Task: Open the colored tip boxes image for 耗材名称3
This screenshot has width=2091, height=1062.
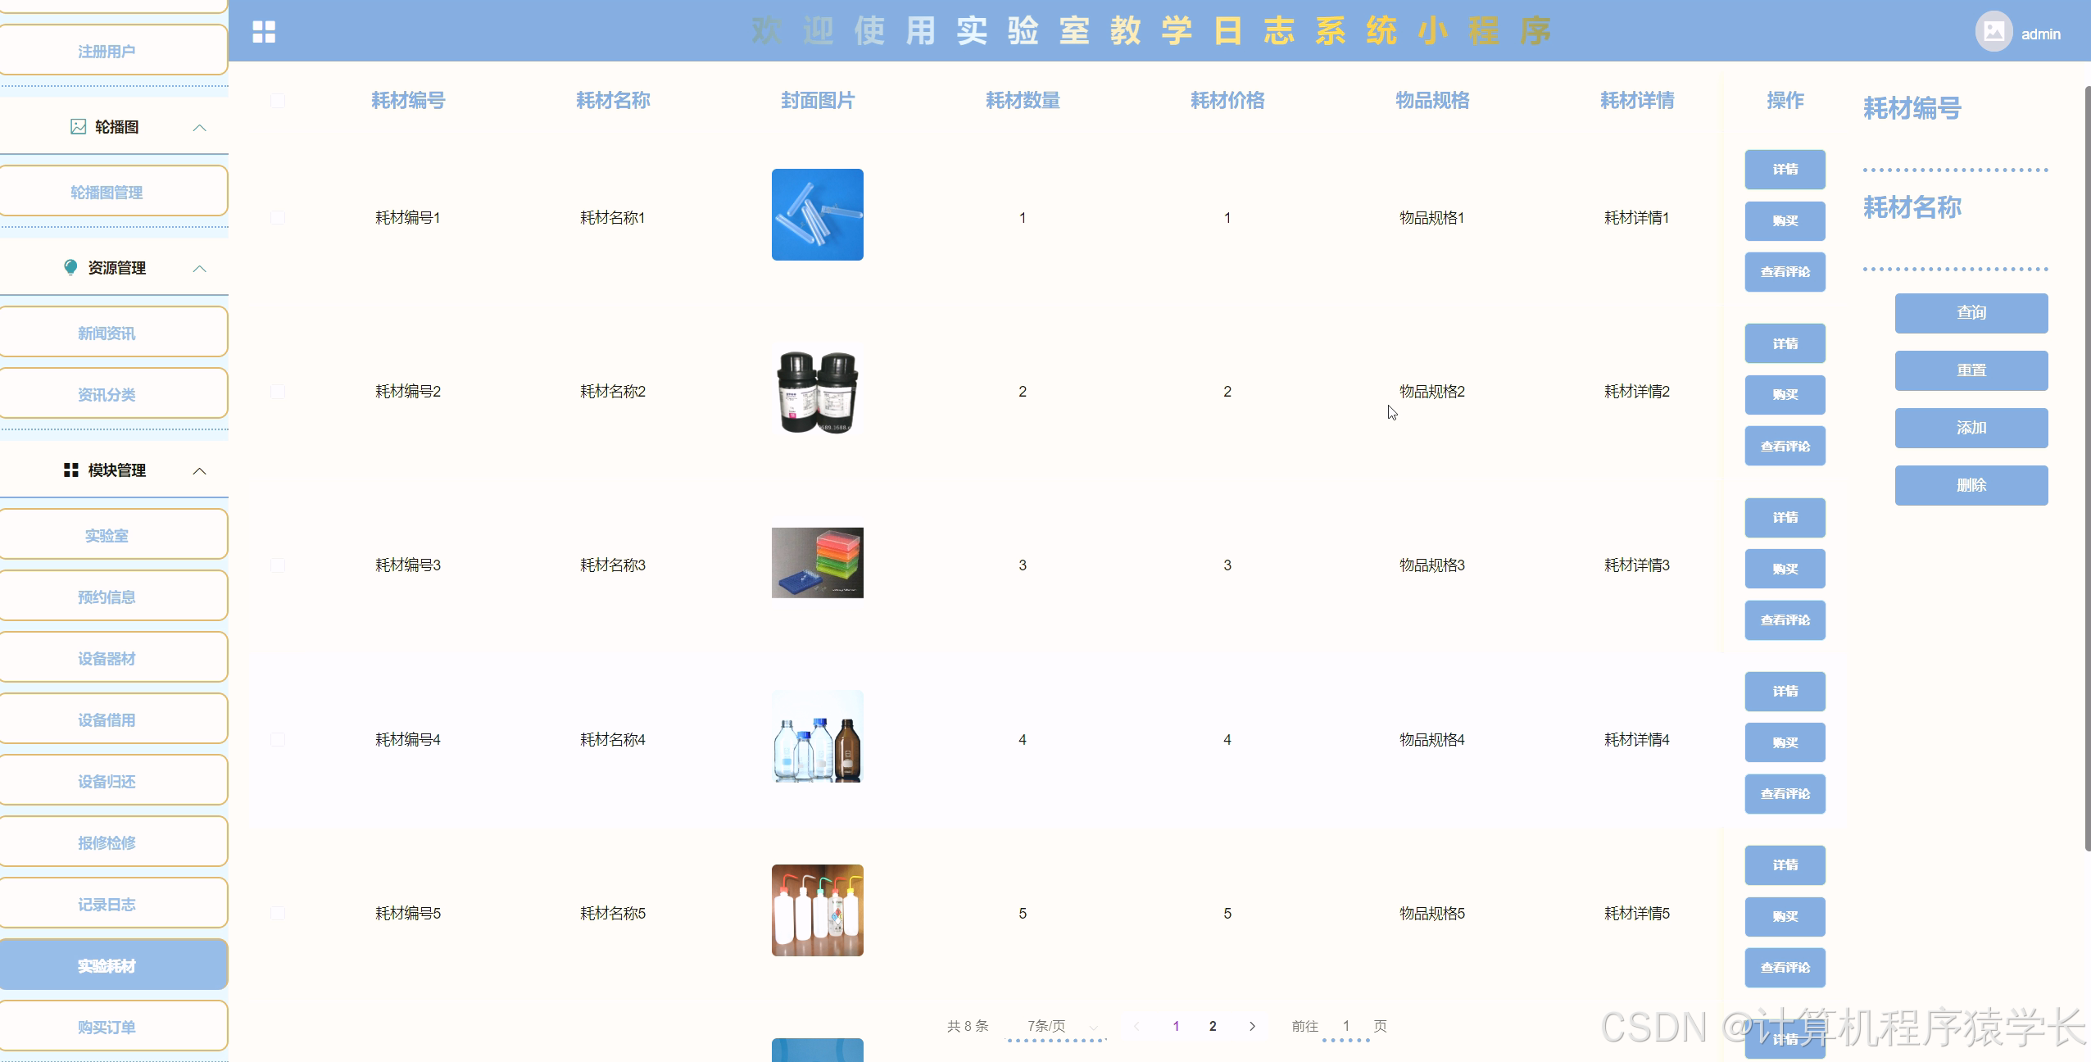Action: (x=818, y=563)
